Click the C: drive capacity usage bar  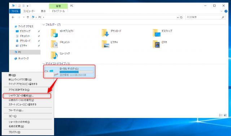[76, 72]
